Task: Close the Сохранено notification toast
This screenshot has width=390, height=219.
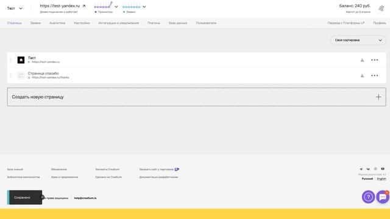Action: click(42, 197)
